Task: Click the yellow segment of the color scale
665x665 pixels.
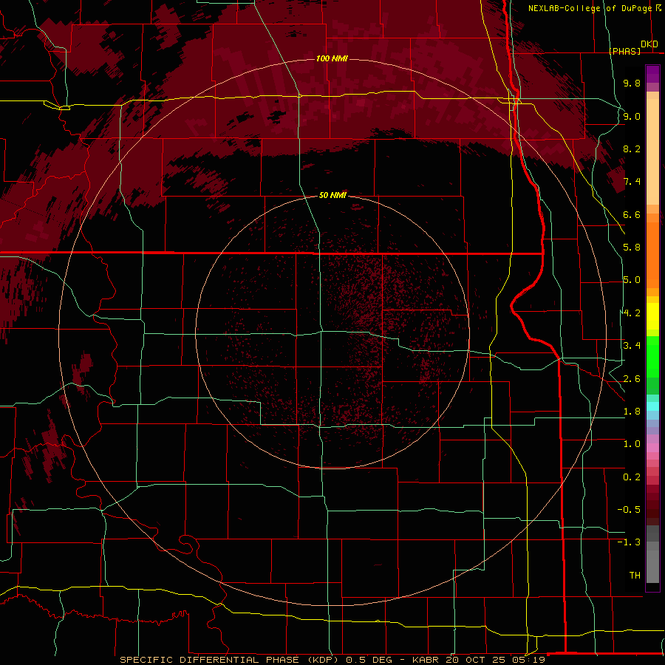Action: click(x=652, y=316)
